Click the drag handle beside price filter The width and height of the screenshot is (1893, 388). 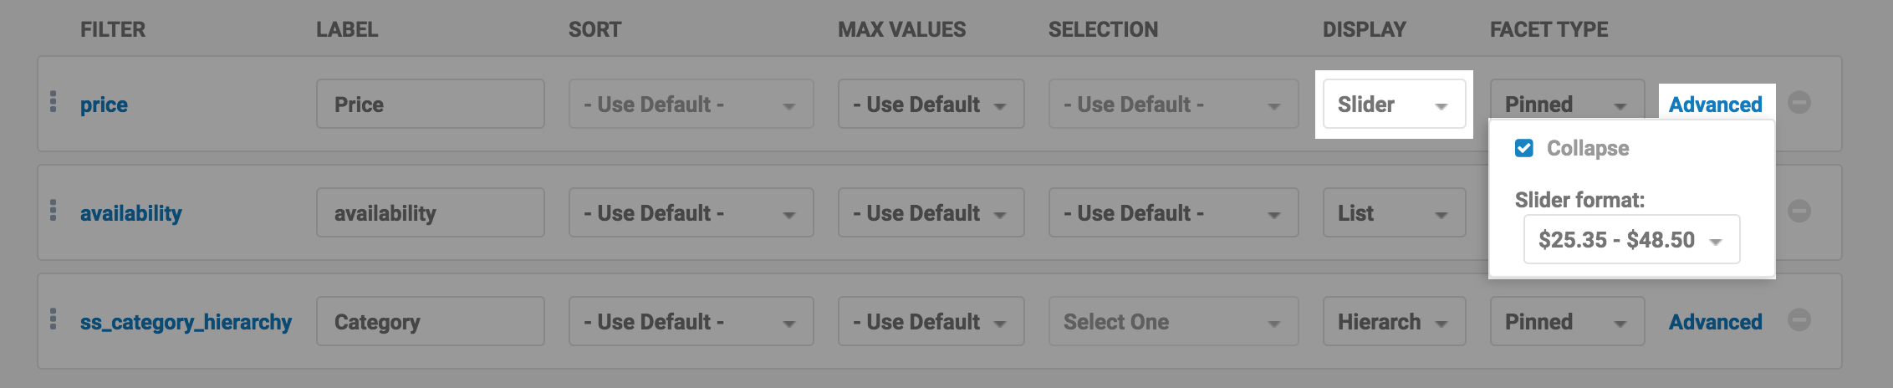coord(54,102)
